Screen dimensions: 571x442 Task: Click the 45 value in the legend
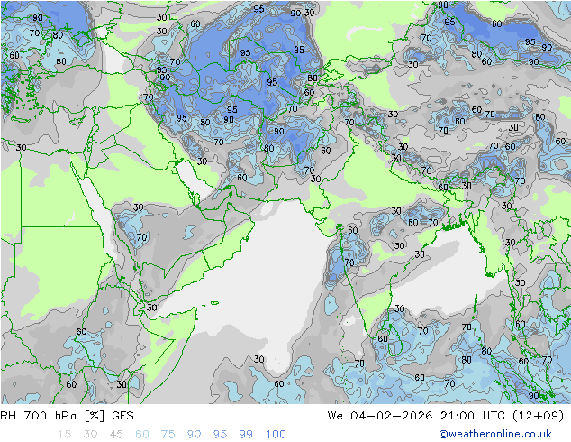tap(116, 435)
